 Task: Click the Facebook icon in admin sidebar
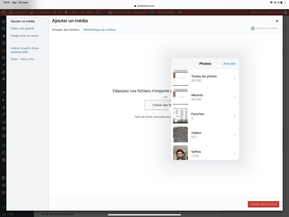point(3,178)
